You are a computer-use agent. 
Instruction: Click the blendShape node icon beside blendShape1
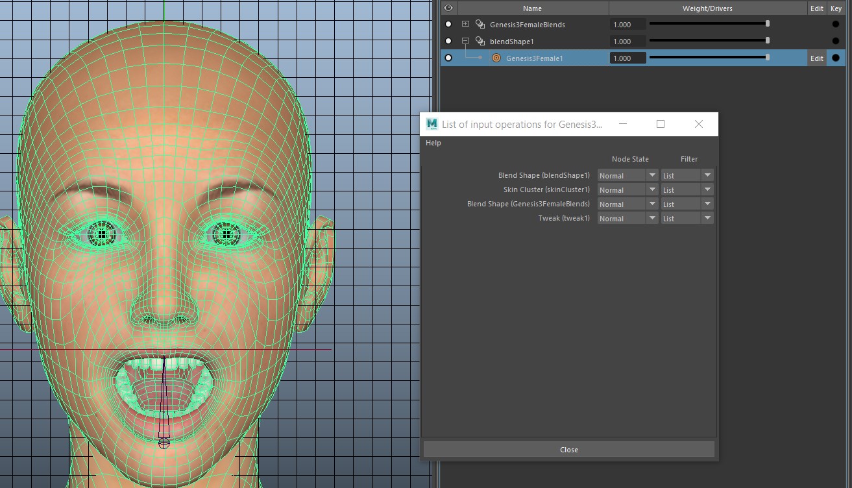point(480,41)
